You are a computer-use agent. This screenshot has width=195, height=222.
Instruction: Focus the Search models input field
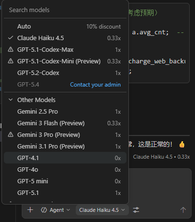[65, 10]
